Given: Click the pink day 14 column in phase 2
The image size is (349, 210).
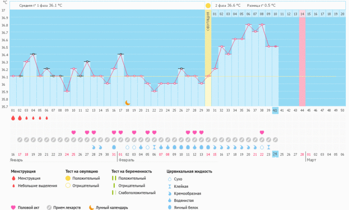Looking at the screenshot, I should (x=302, y=59).
